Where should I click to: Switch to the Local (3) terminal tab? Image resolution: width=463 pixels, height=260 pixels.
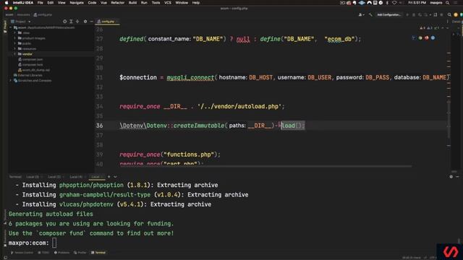[x=33, y=176]
